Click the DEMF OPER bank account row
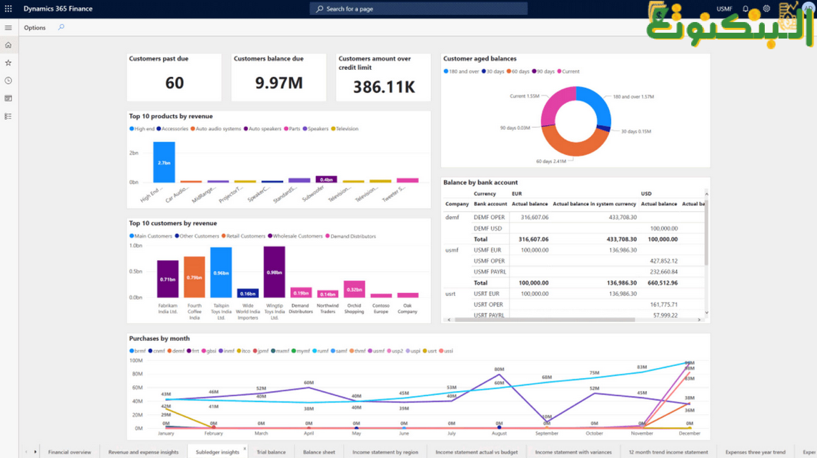Screen dimensions: 817x458 tap(573, 218)
